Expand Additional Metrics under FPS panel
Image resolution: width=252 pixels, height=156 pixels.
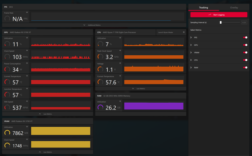point(92,25)
